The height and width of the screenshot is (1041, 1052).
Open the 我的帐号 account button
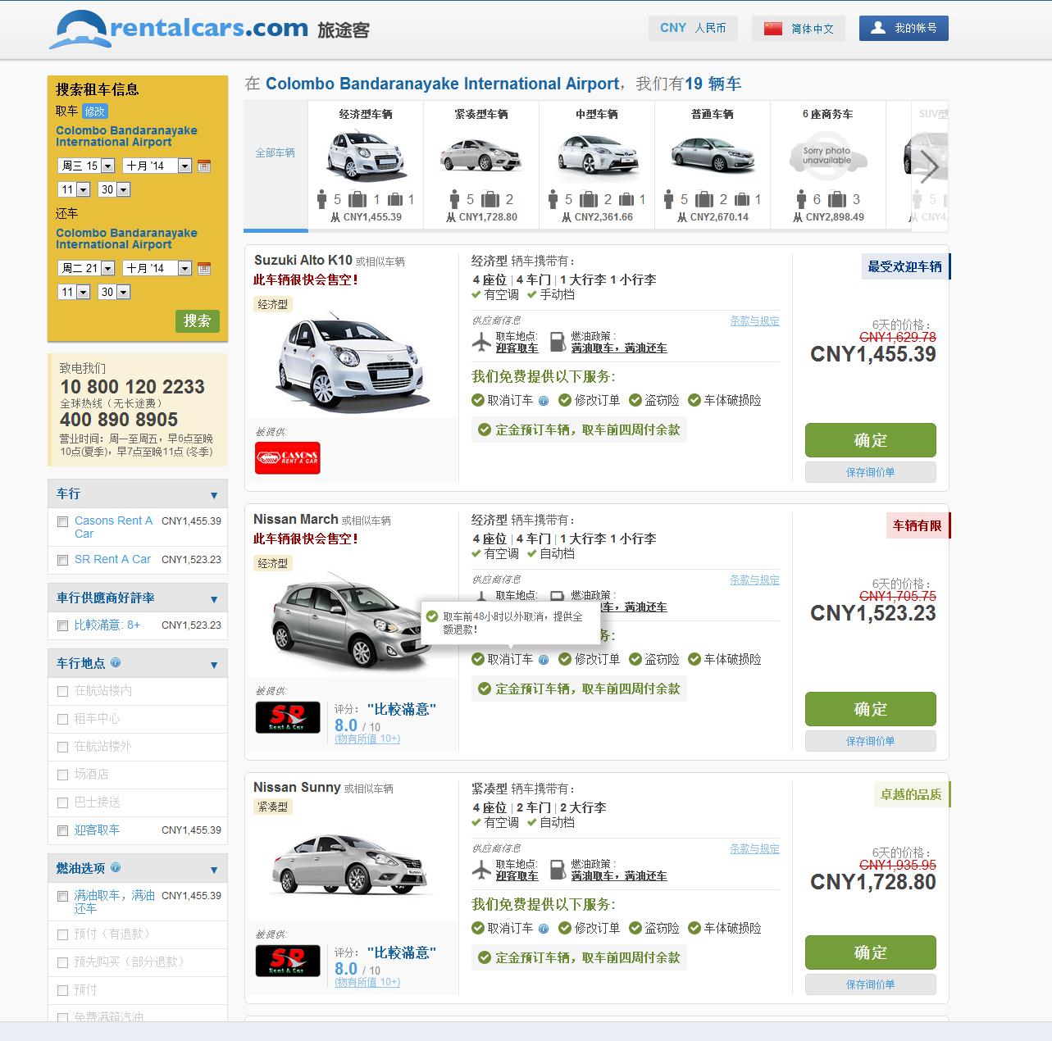pos(904,28)
